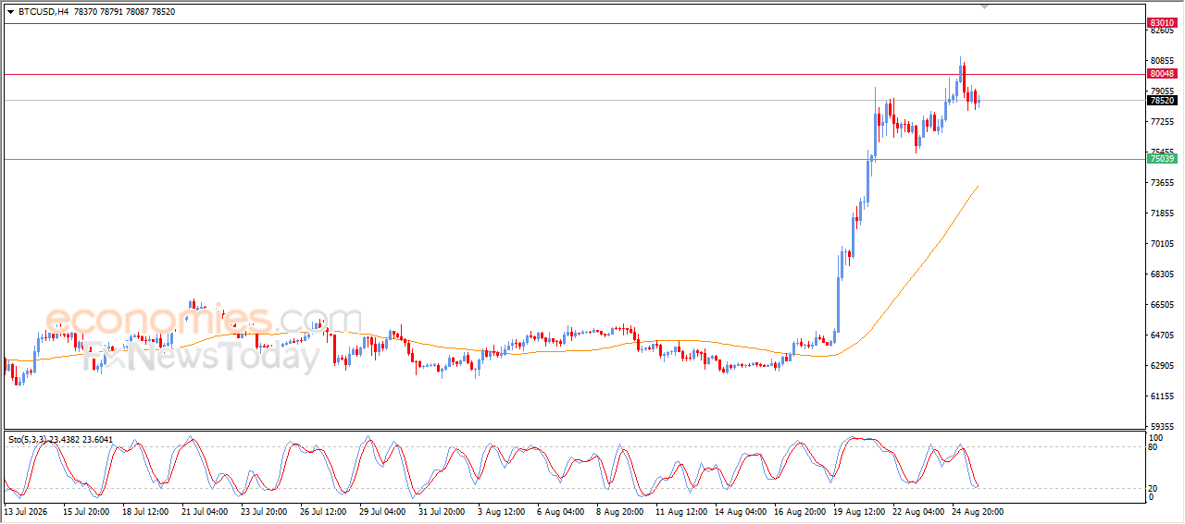Click the latest candlestick on the chart
Viewport: 1185px width, 524px height.
pos(979,100)
